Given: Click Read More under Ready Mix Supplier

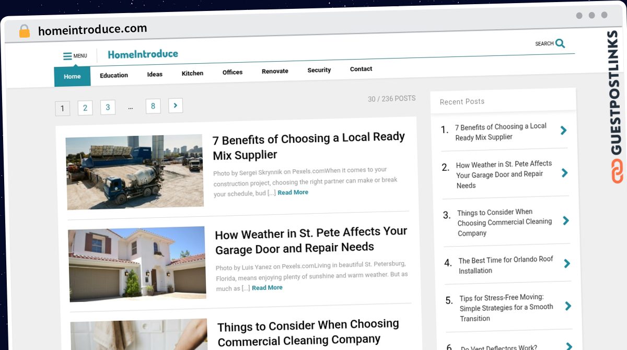Looking at the screenshot, I should (x=293, y=192).
